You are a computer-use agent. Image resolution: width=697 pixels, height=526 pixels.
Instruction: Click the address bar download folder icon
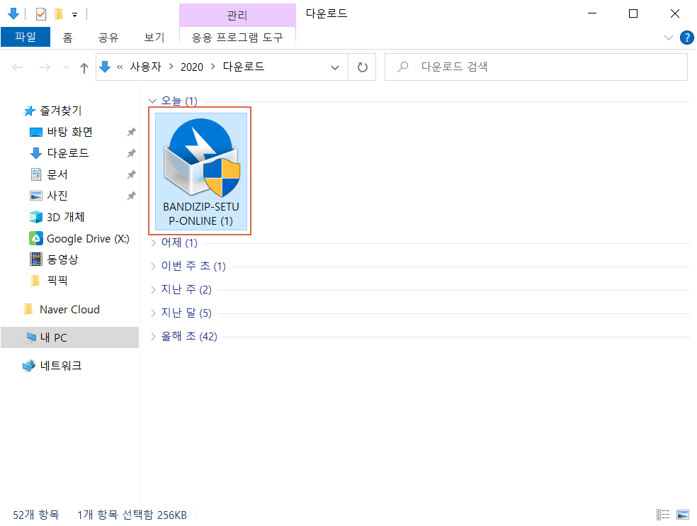point(105,67)
